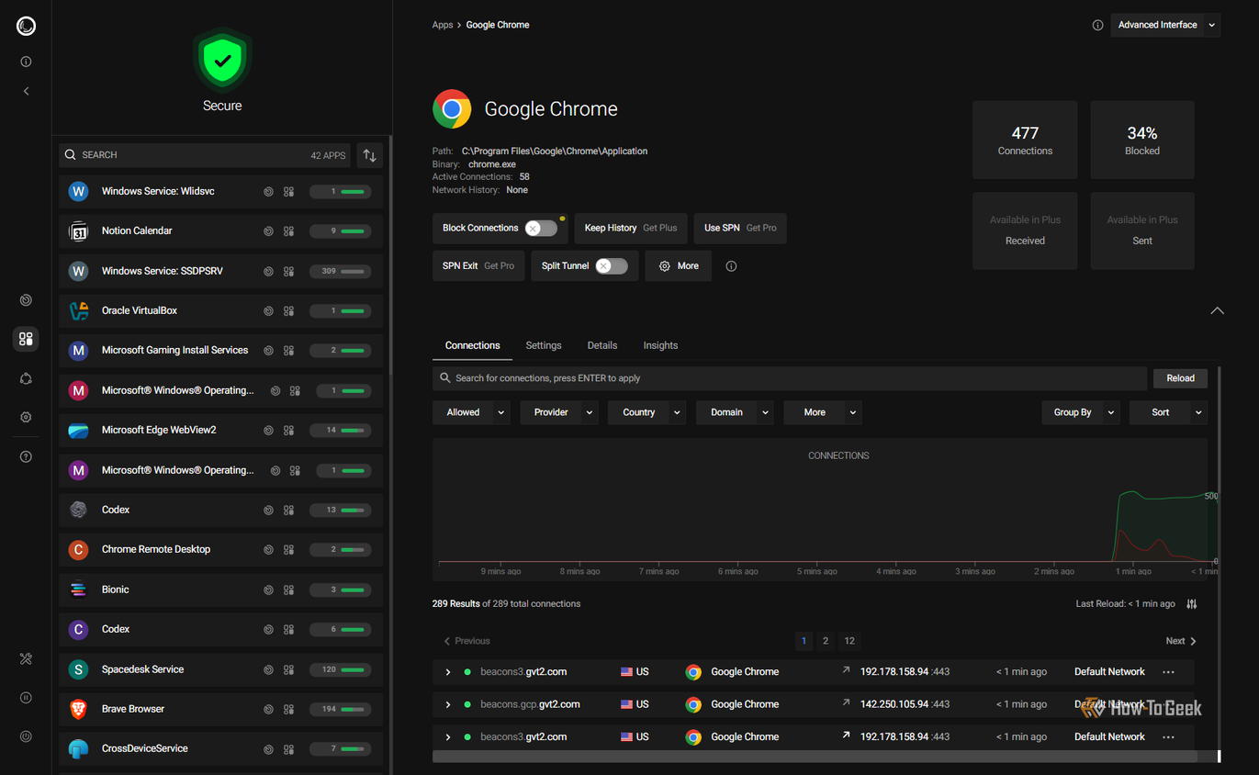
Task: Open the Domain filter dropdown
Action: point(735,412)
